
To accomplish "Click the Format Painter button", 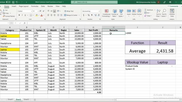I will [x=9, y=16].
